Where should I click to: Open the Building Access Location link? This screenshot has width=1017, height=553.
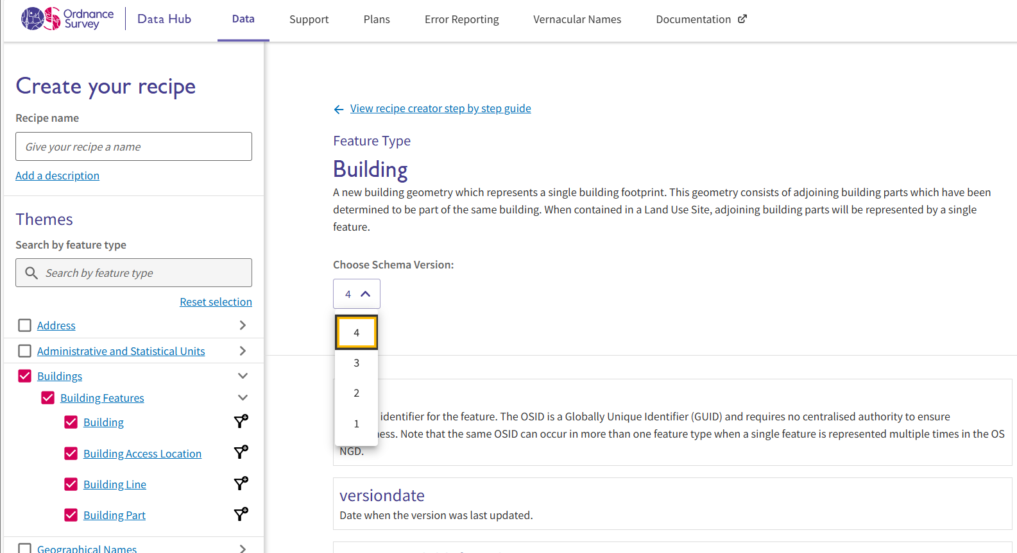(x=142, y=454)
